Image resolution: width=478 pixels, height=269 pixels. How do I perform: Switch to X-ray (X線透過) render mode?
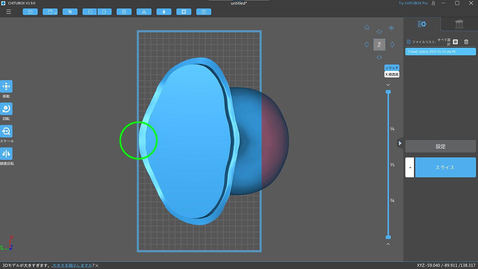tap(392, 74)
